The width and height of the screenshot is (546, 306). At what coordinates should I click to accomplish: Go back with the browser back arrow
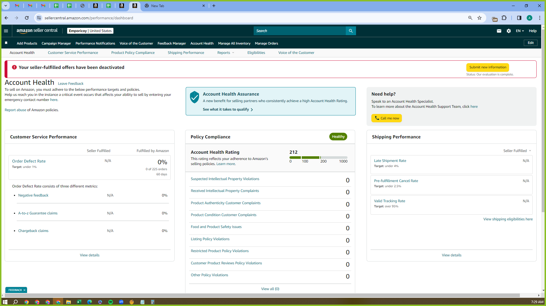(x=6, y=18)
